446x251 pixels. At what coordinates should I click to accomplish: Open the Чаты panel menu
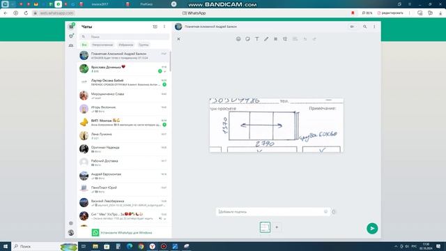click(x=164, y=26)
